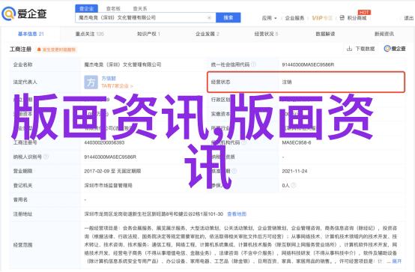This screenshot has height=272, width=415.
Task: Open help icon beside 统一社会信用代码
Action: 253,64
